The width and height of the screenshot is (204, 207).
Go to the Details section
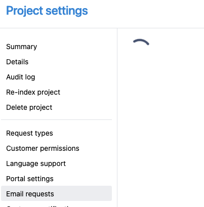pos(17,62)
